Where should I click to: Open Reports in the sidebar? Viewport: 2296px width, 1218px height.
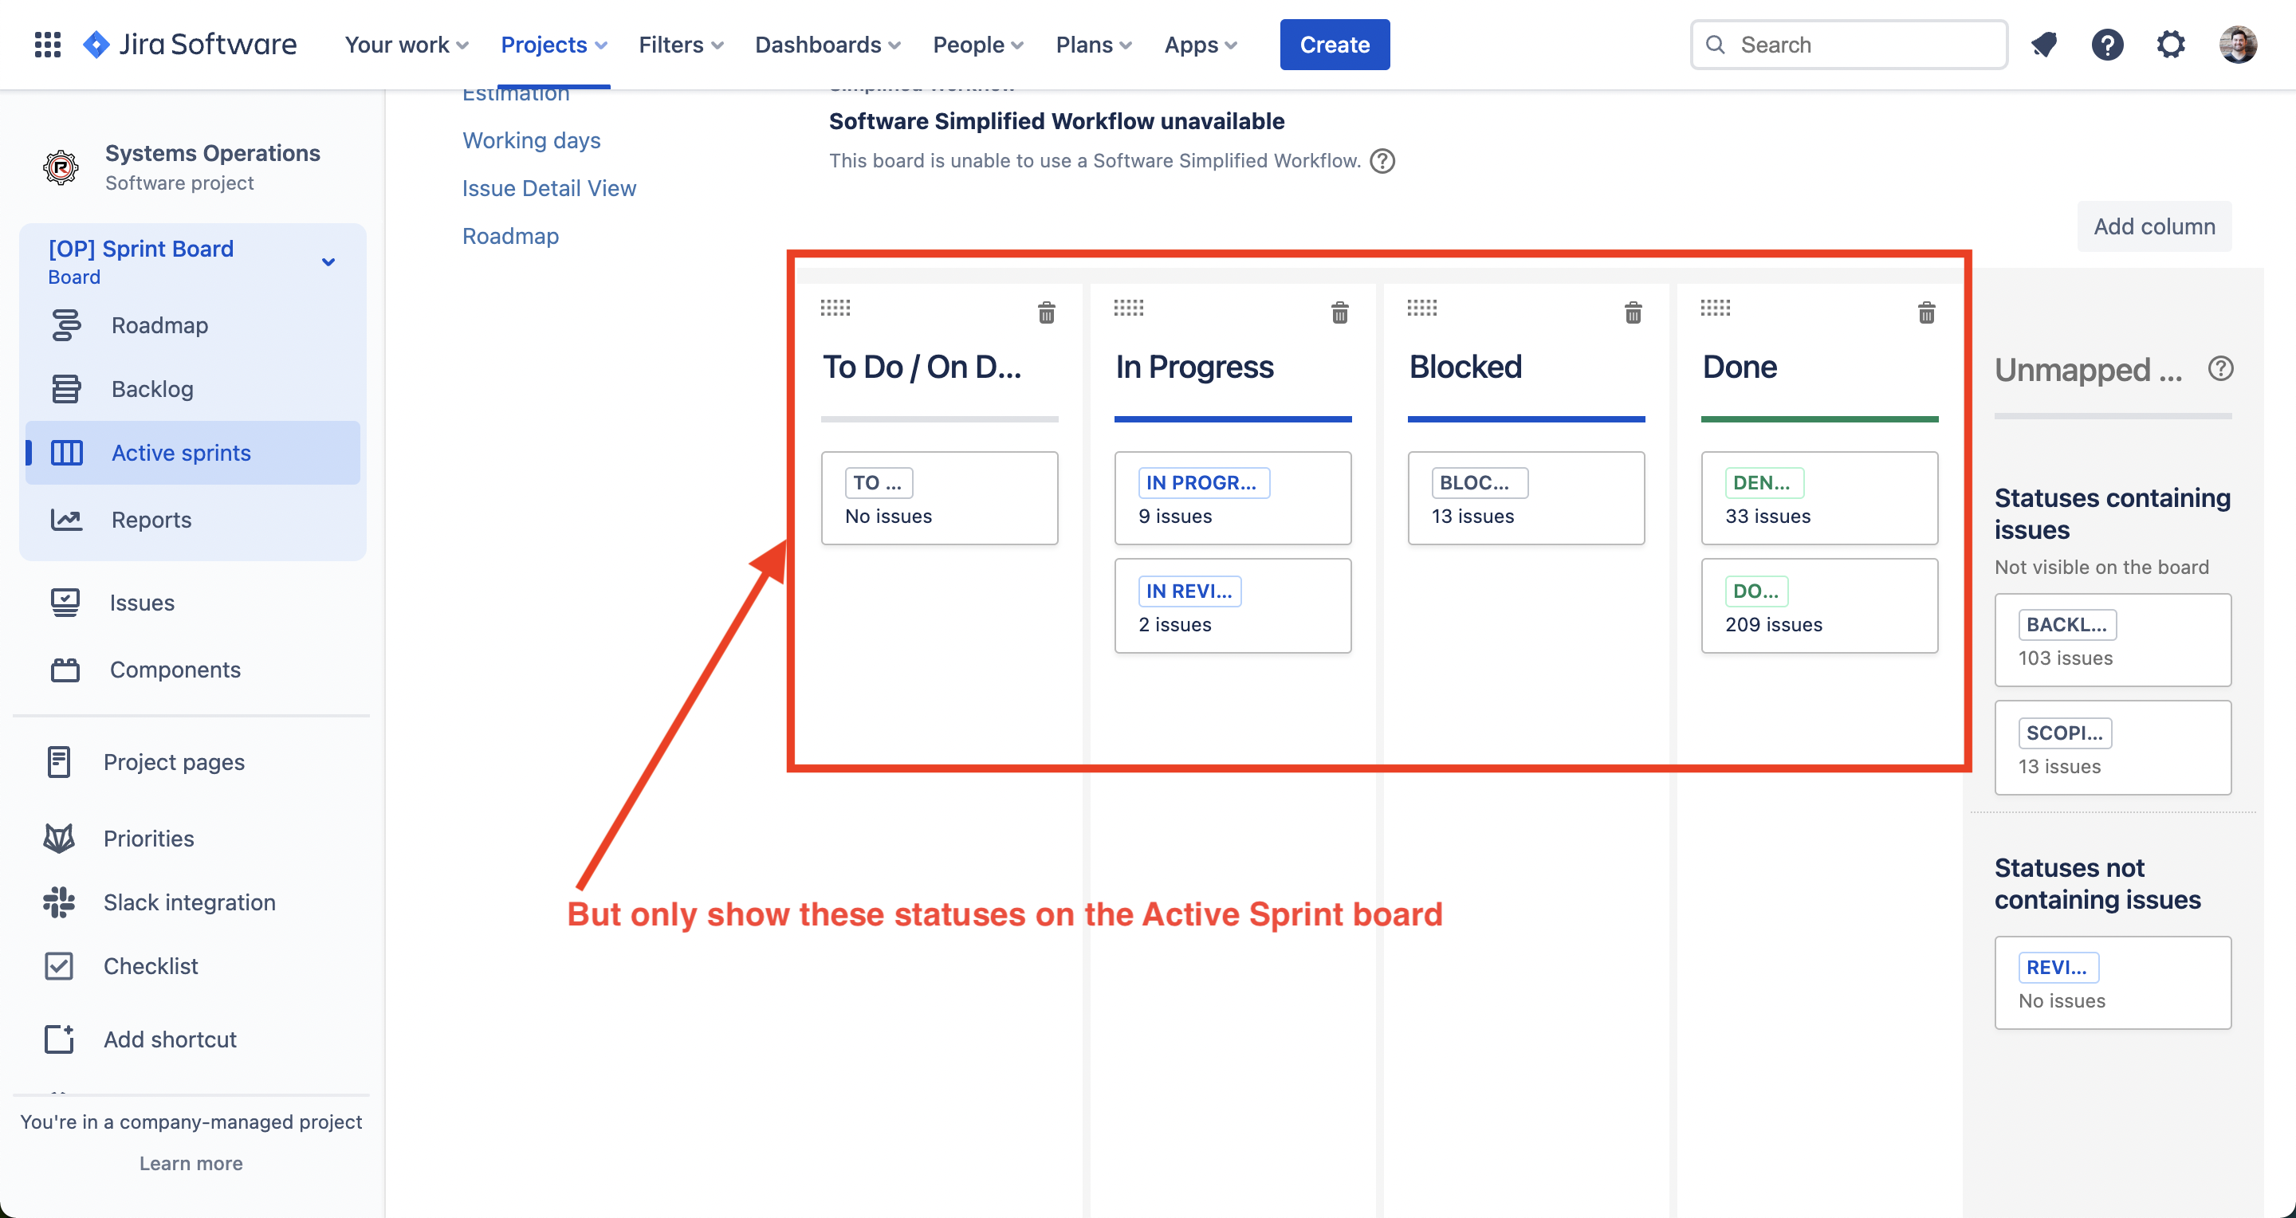click(192, 520)
